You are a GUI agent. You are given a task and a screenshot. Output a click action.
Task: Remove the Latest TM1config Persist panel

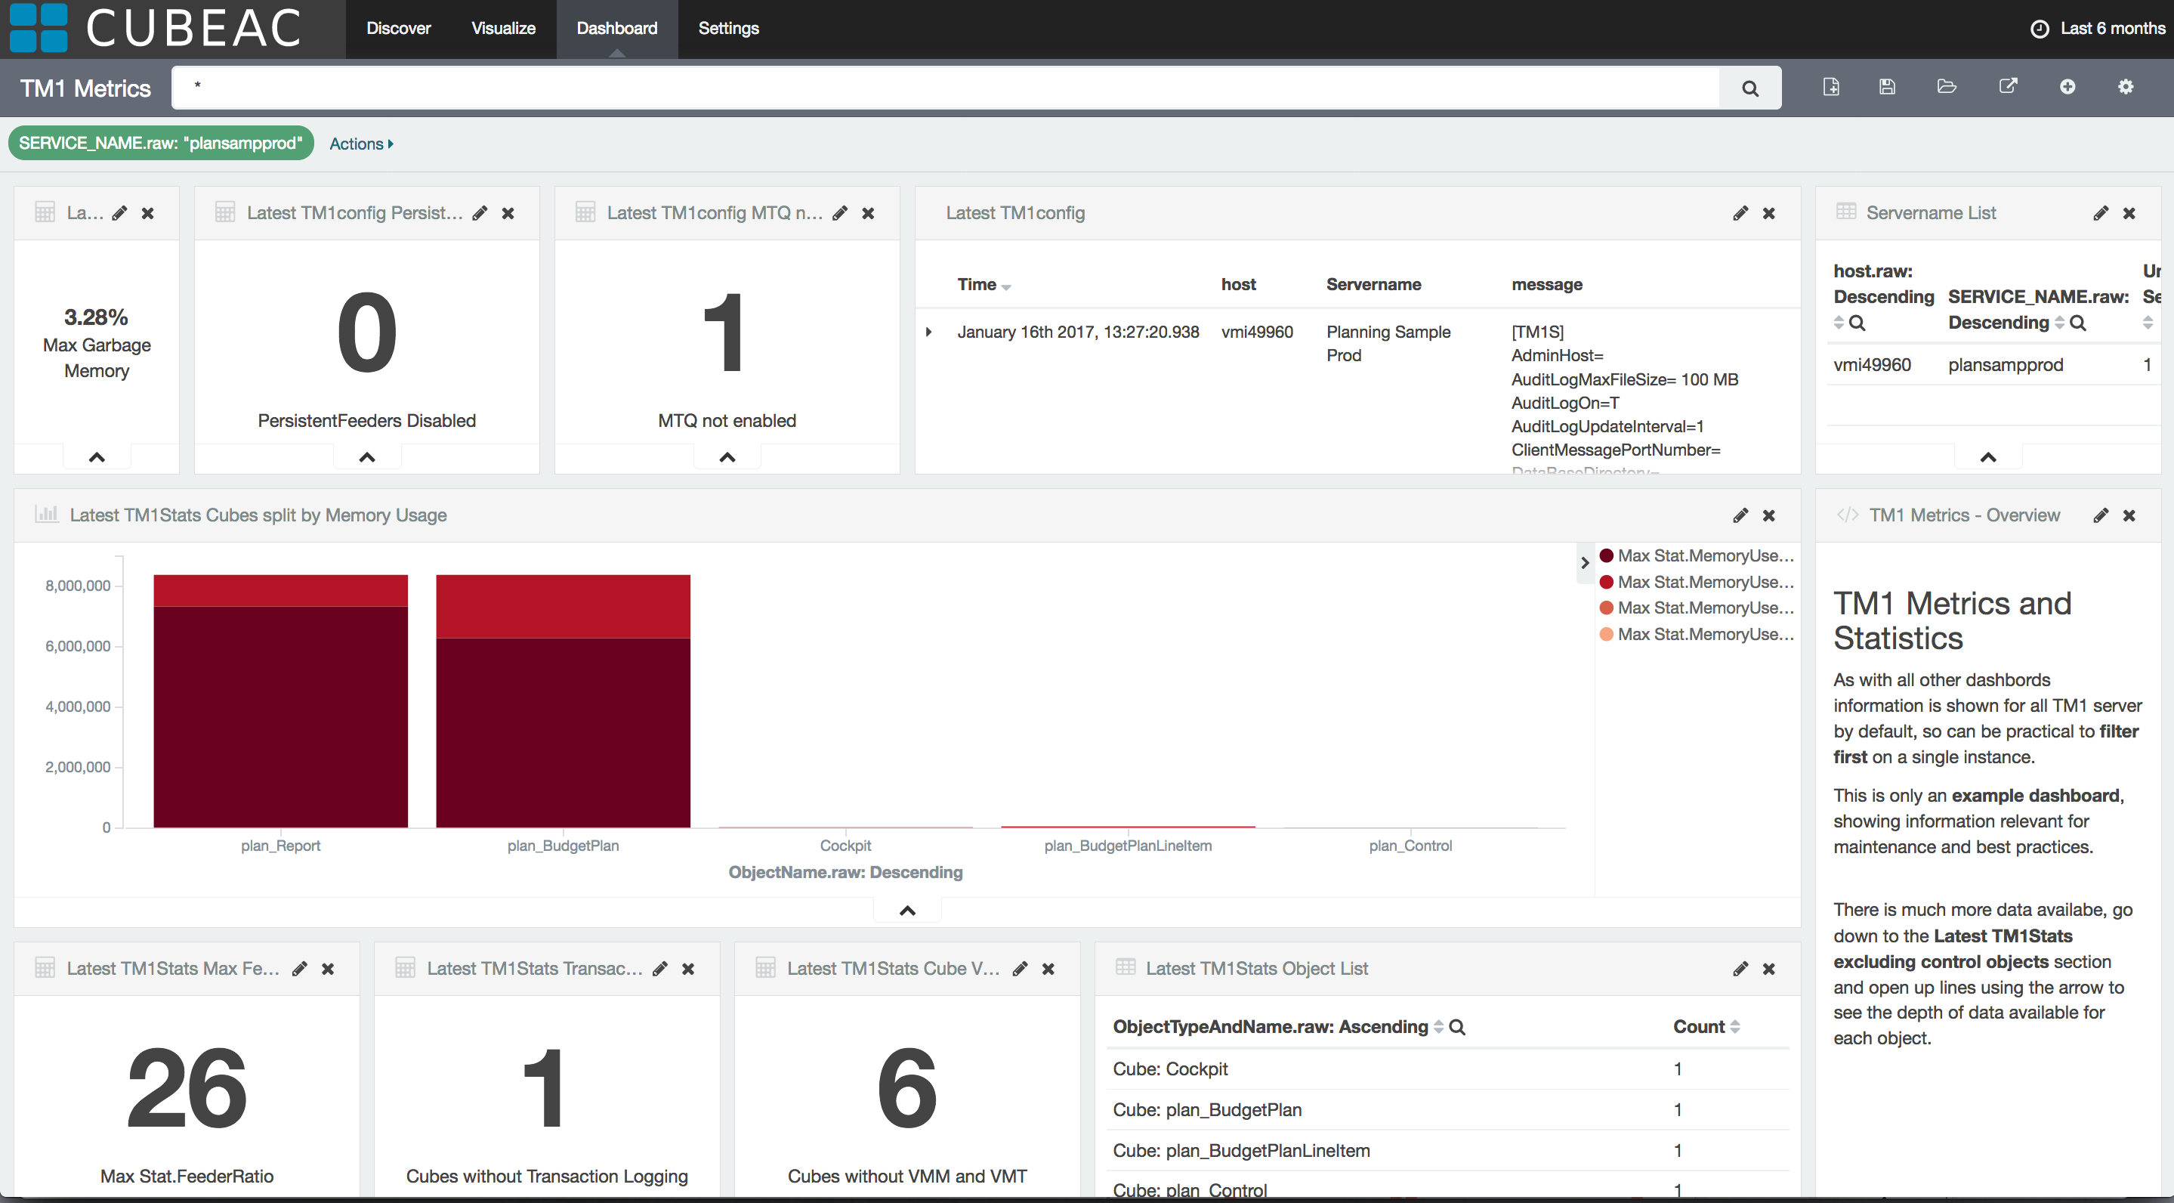(508, 214)
